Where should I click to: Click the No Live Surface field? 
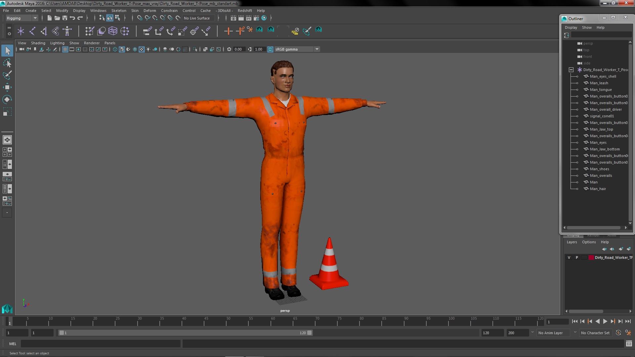click(x=197, y=18)
